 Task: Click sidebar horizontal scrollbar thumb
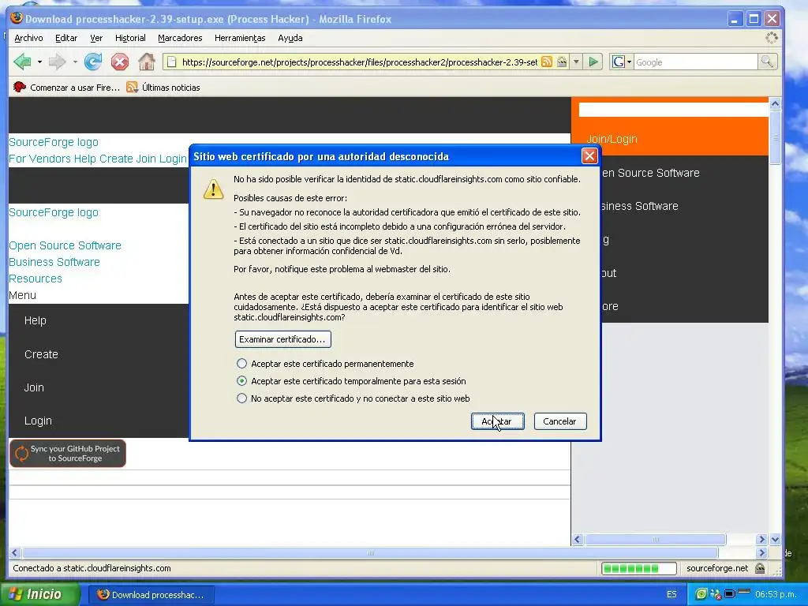(x=656, y=540)
